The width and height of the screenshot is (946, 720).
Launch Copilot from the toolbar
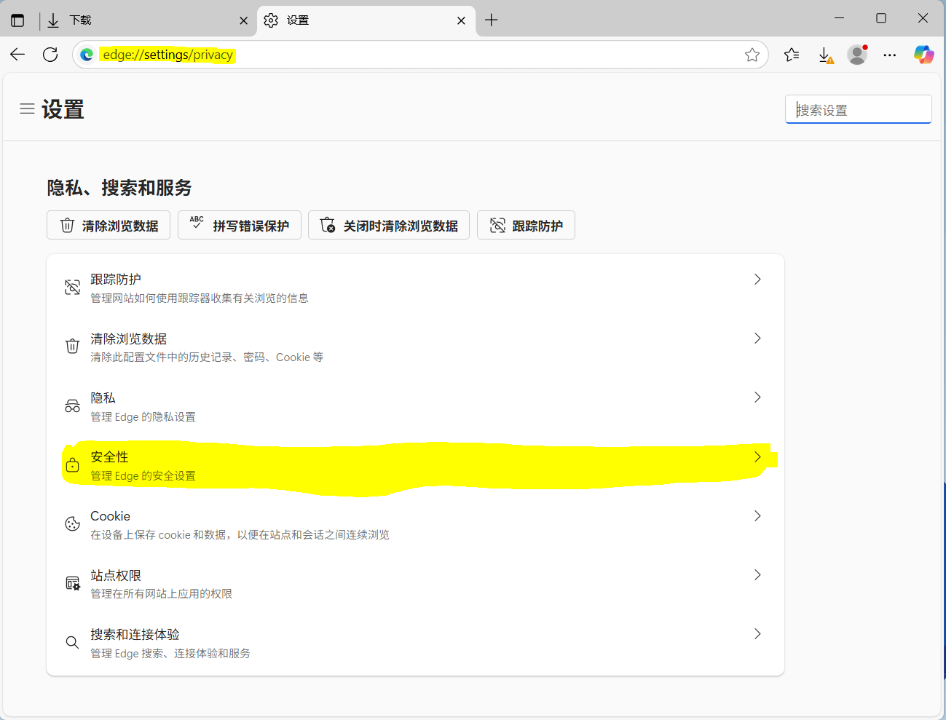click(923, 55)
